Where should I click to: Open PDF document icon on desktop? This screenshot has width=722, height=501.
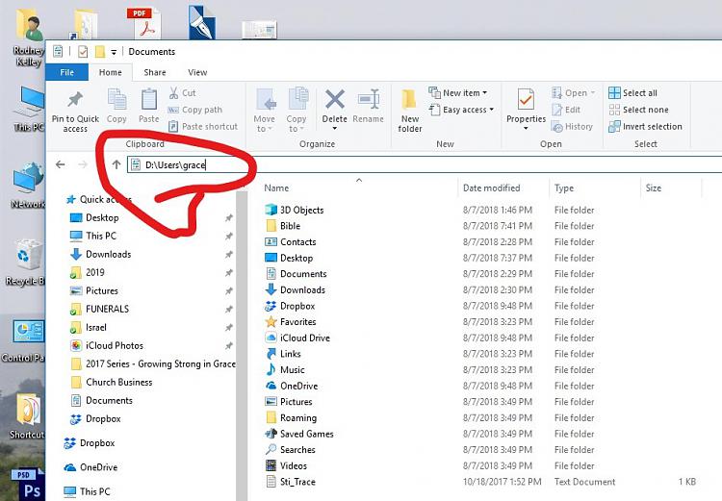tap(144, 22)
